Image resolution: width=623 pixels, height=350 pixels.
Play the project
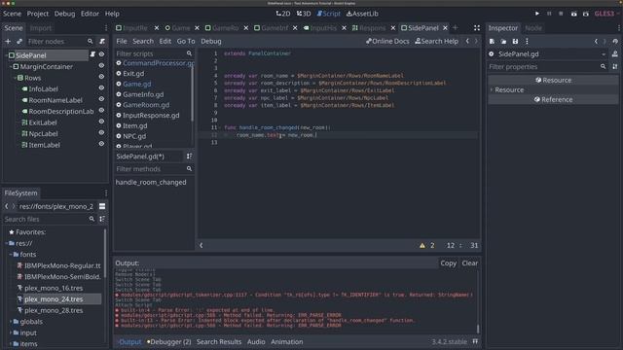click(x=537, y=14)
